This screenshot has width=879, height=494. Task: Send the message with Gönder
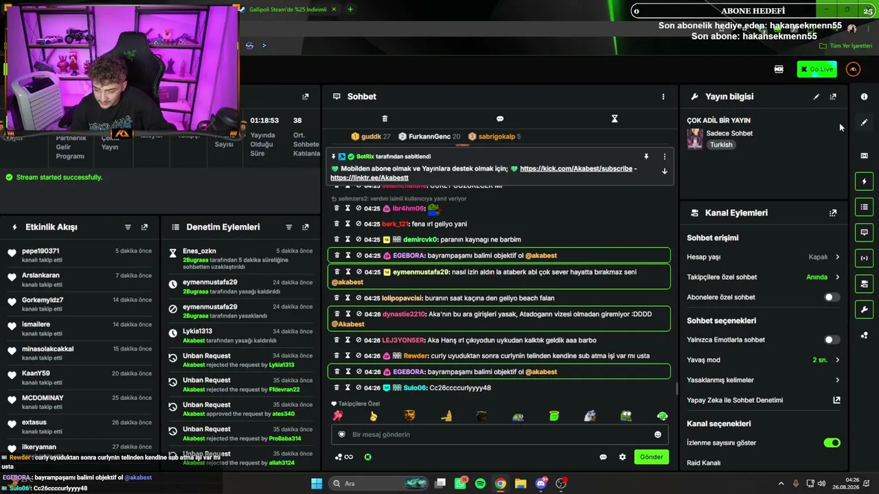point(652,457)
